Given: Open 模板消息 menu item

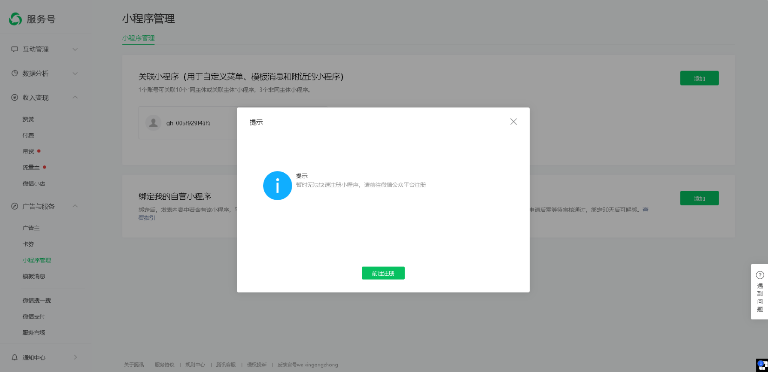Looking at the screenshot, I should 34,276.
